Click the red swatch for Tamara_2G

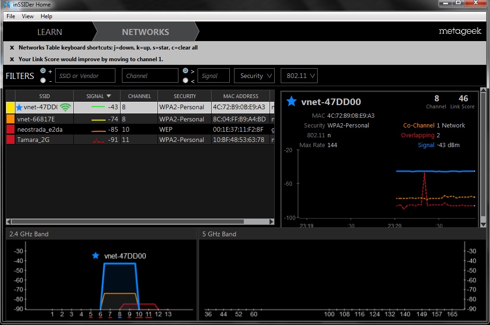[10, 140]
